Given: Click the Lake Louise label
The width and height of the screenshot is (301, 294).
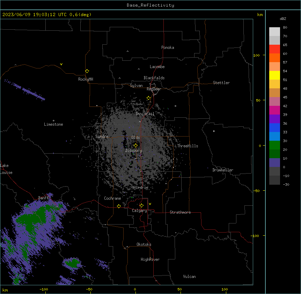Looking at the screenshot, I should (6, 169).
